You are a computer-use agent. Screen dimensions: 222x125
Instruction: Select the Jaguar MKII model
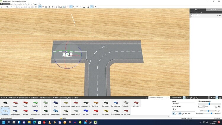pos(45,112)
